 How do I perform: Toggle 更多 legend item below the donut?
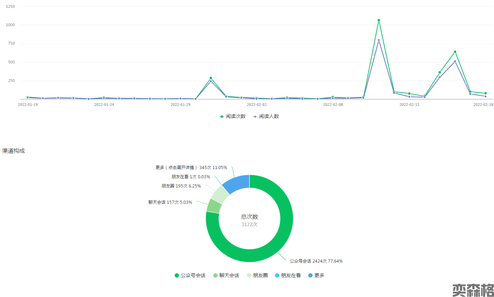[x=316, y=275]
